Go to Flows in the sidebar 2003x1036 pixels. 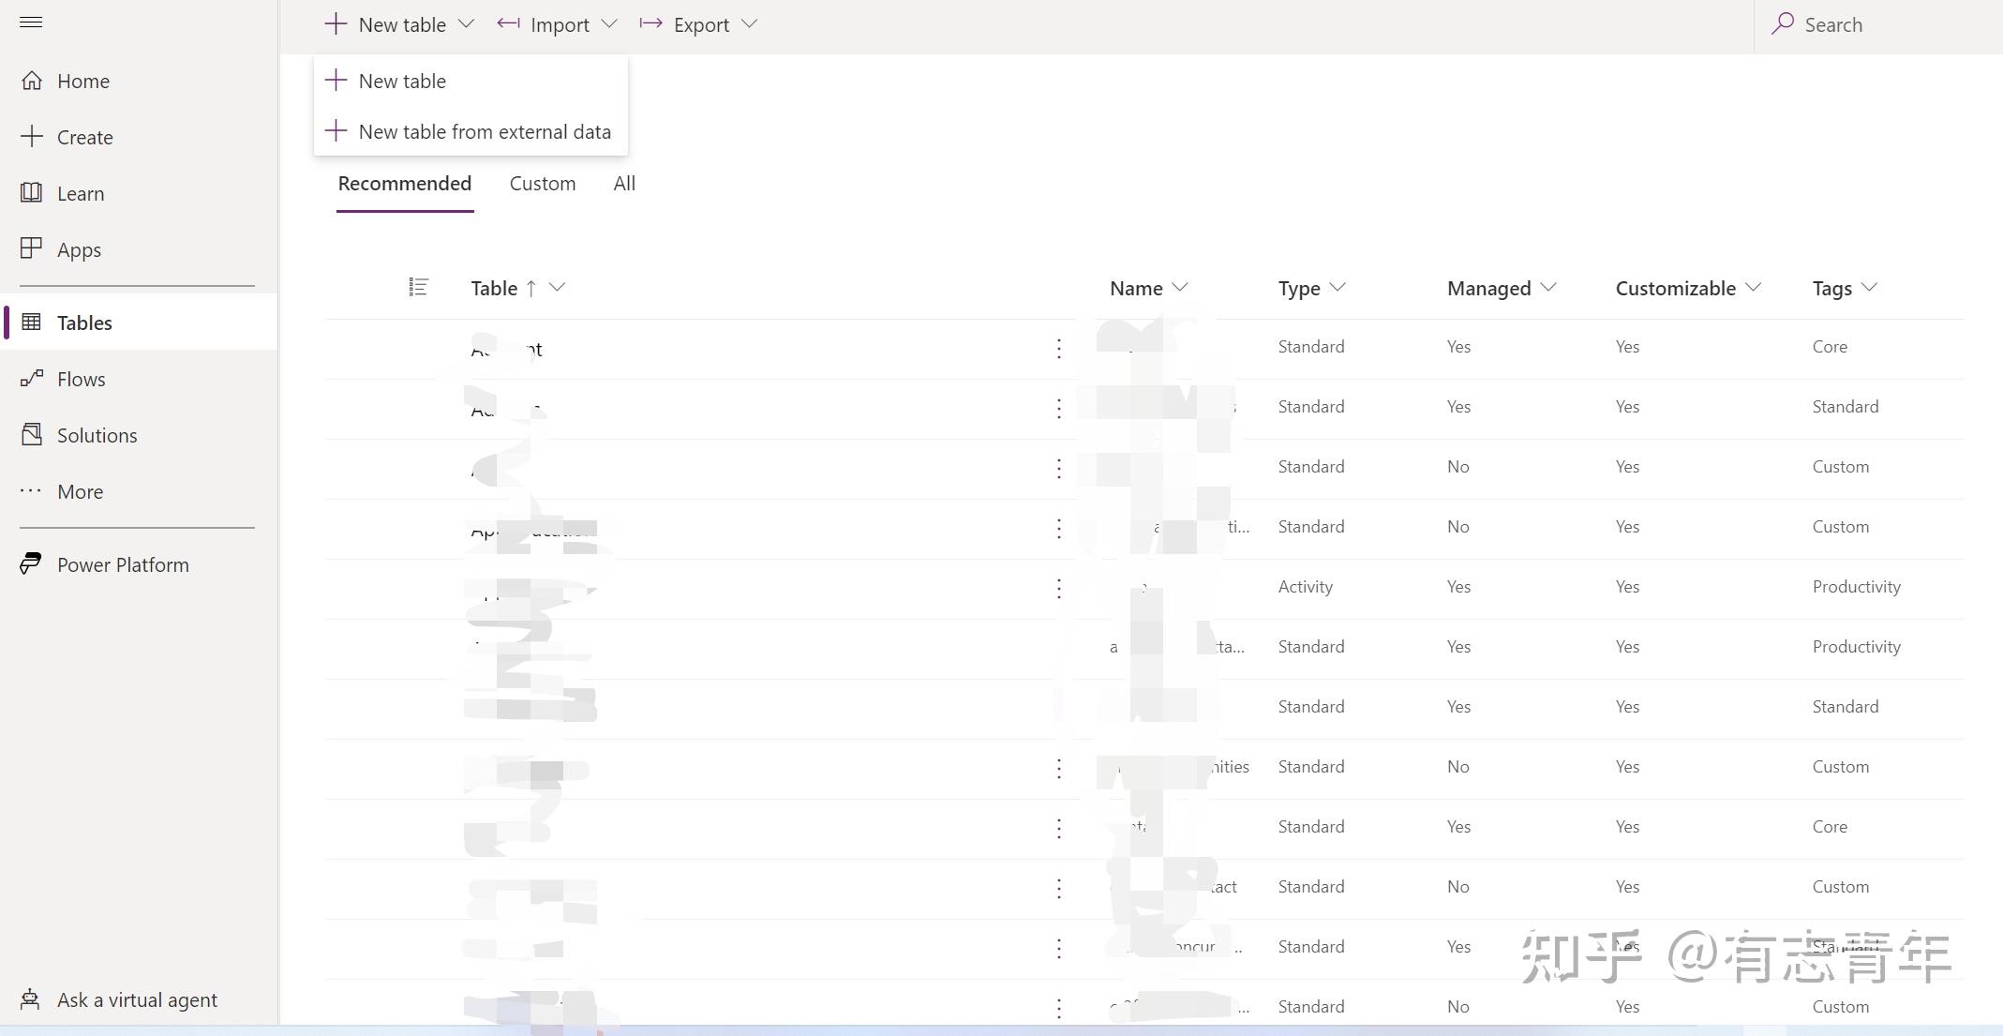[81, 379]
